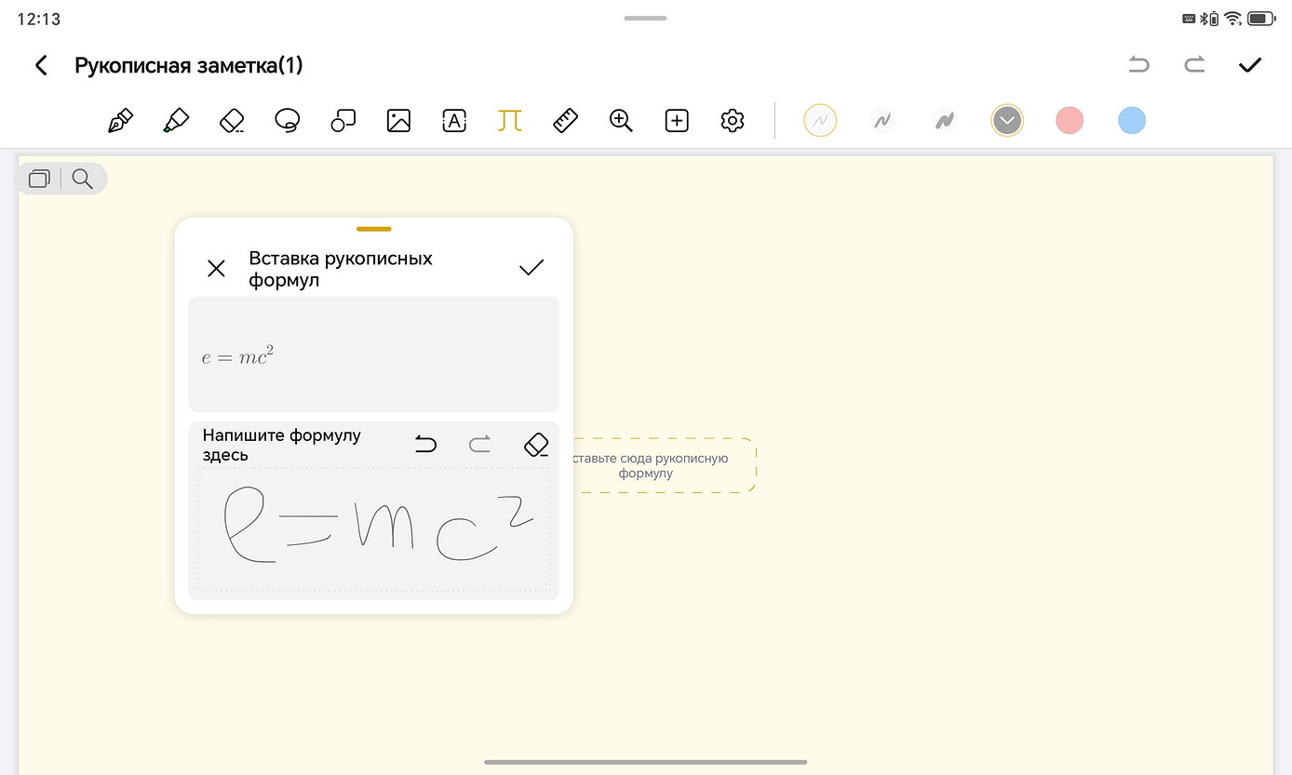Close the handwritten formula dialog
1292x775 pixels.
pyautogui.click(x=216, y=269)
